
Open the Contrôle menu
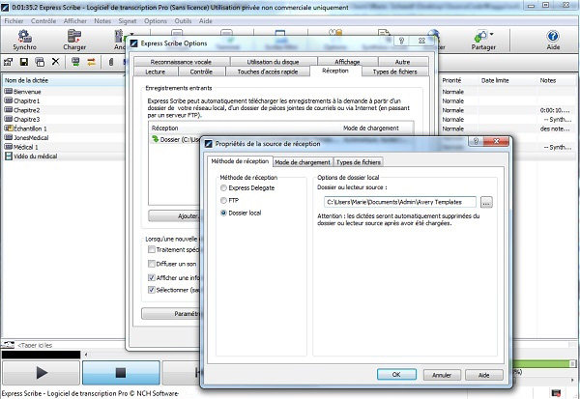tap(43, 21)
